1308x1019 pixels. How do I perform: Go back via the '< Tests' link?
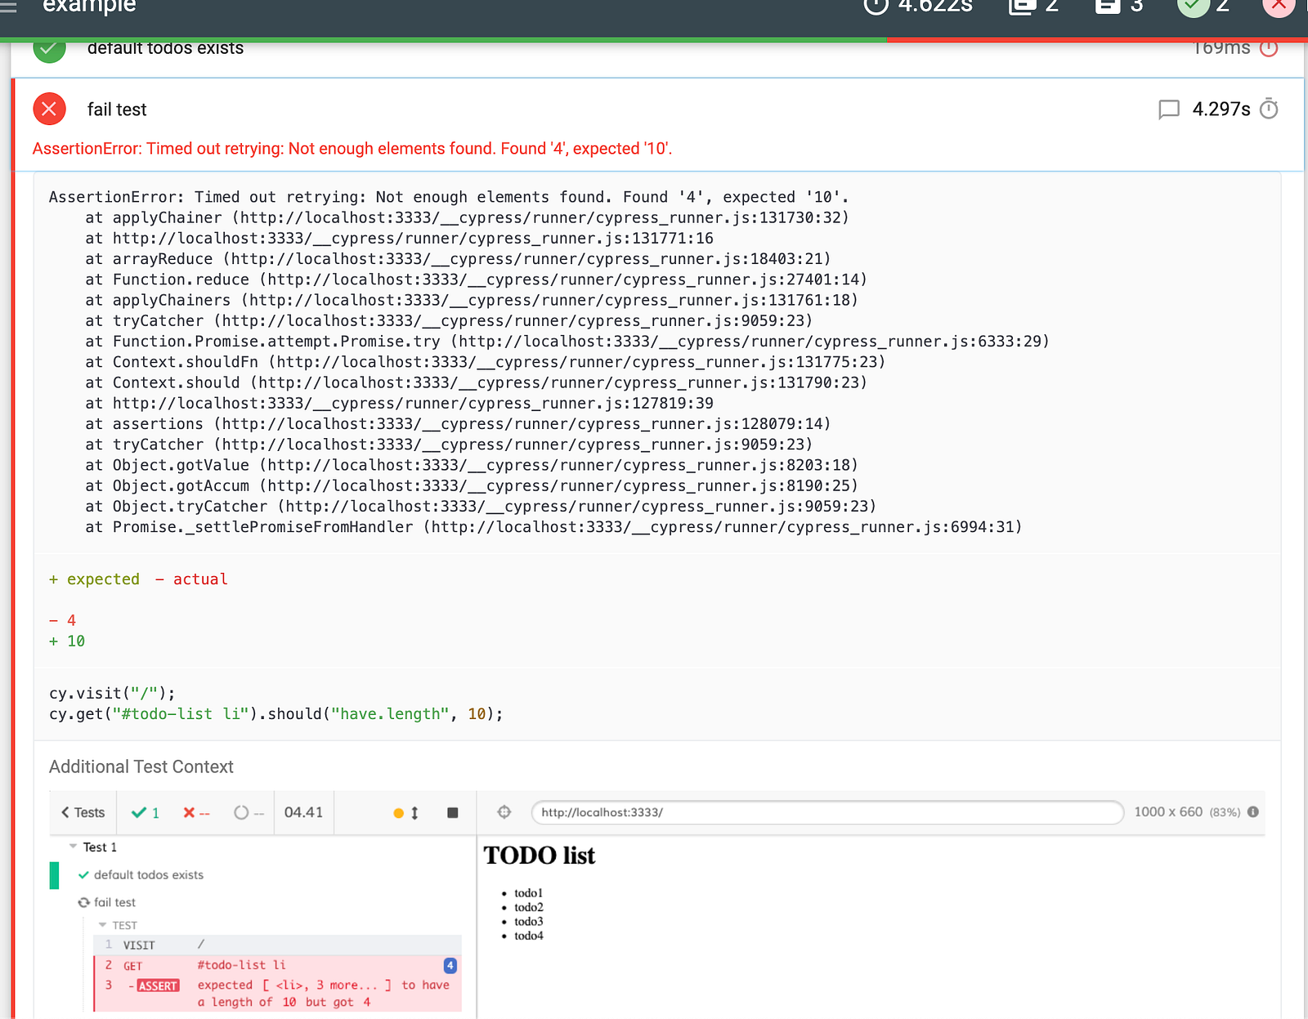click(x=83, y=812)
